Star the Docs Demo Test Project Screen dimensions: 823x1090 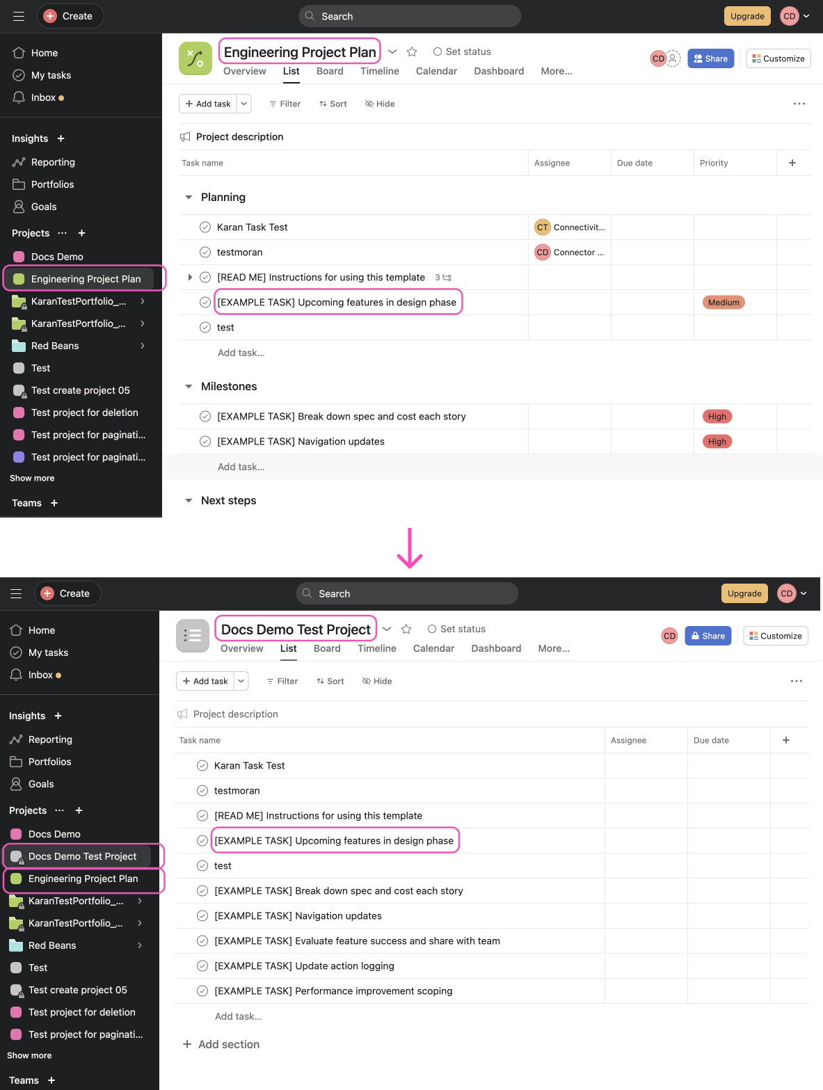click(406, 629)
